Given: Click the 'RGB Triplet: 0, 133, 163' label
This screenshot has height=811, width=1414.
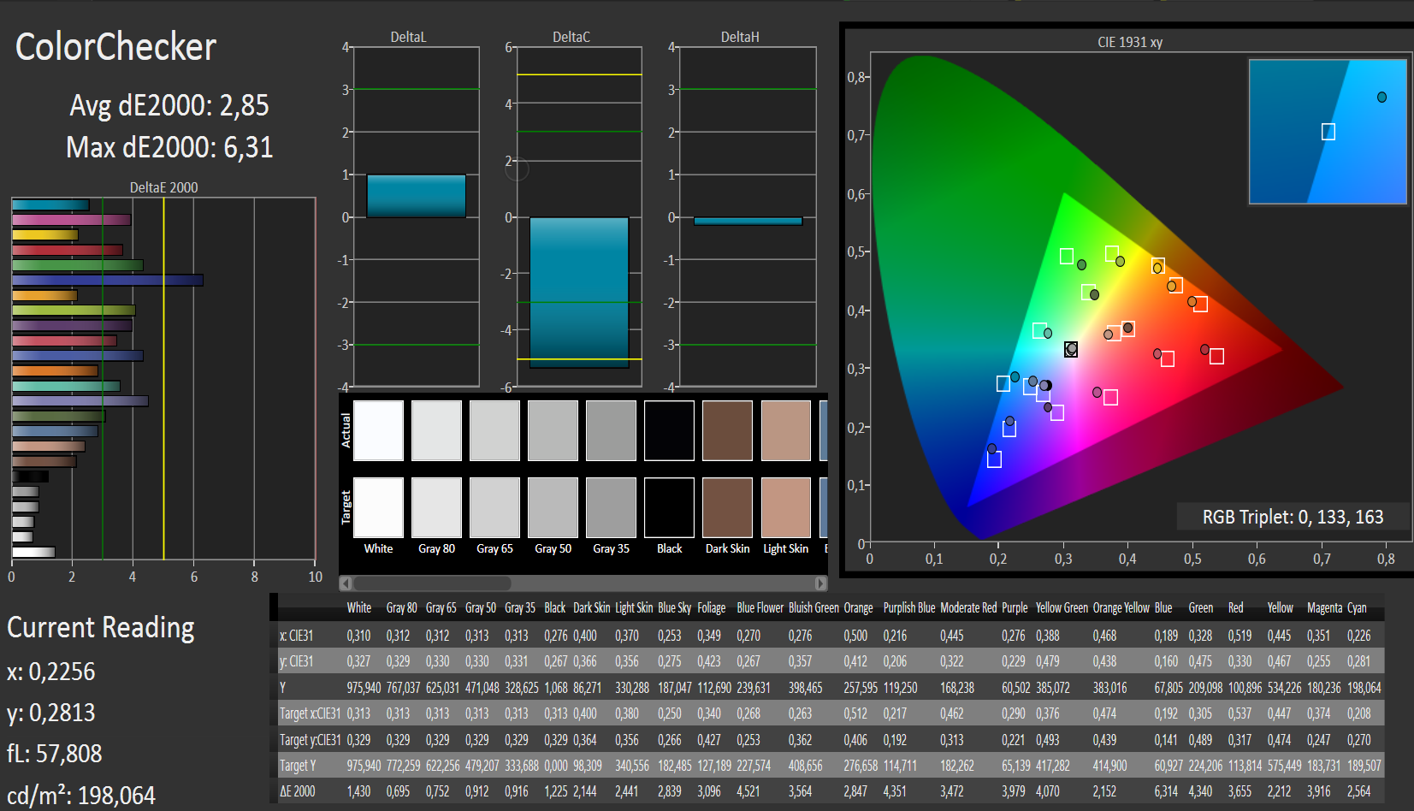Looking at the screenshot, I should [x=1293, y=517].
